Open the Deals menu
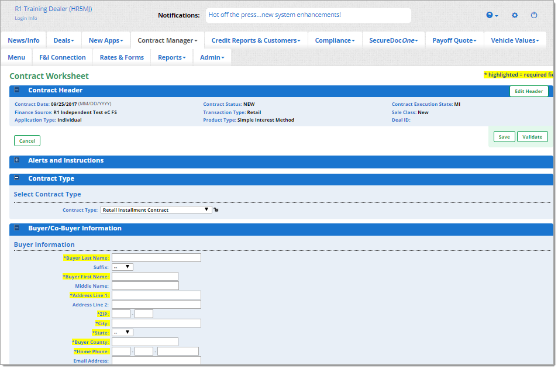The height and width of the screenshot is (369, 558). click(64, 40)
